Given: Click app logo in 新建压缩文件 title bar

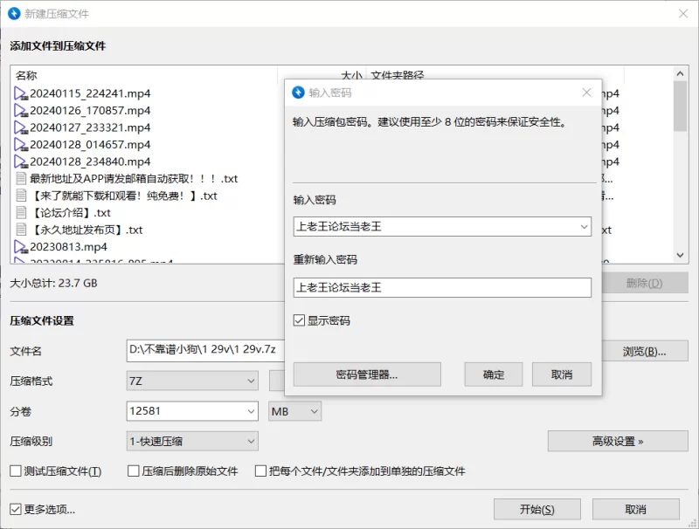Looking at the screenshot, I should pos(14,14).
